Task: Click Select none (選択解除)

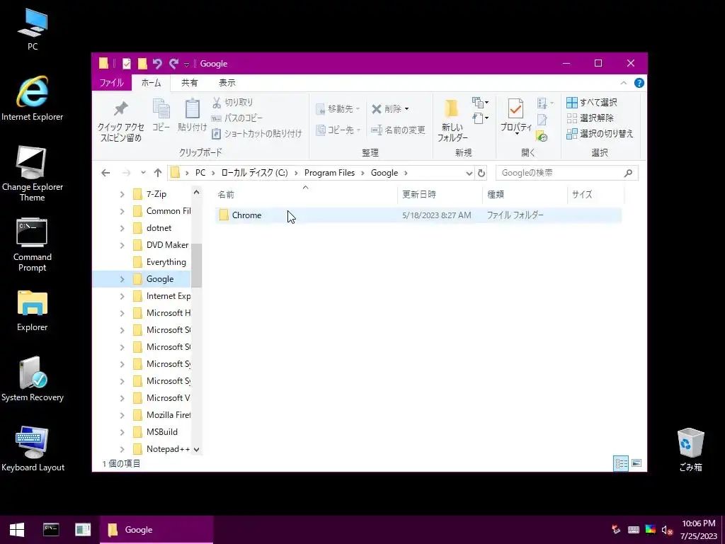Action: click(590, 118)
